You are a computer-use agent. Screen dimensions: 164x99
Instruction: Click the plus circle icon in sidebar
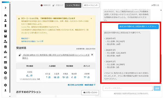click(x=5, y=73)
